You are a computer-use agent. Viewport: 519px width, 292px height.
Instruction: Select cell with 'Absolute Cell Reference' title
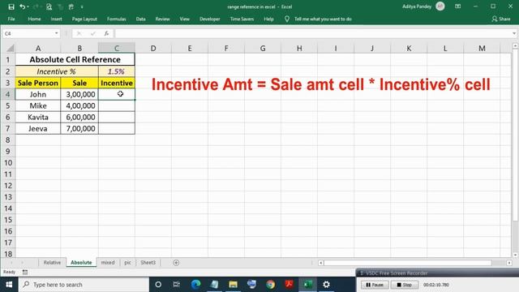point(75,59)
